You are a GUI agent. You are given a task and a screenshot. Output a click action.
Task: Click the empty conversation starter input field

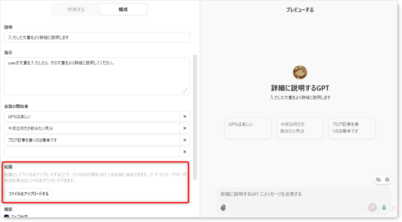[x=92, y=152]
